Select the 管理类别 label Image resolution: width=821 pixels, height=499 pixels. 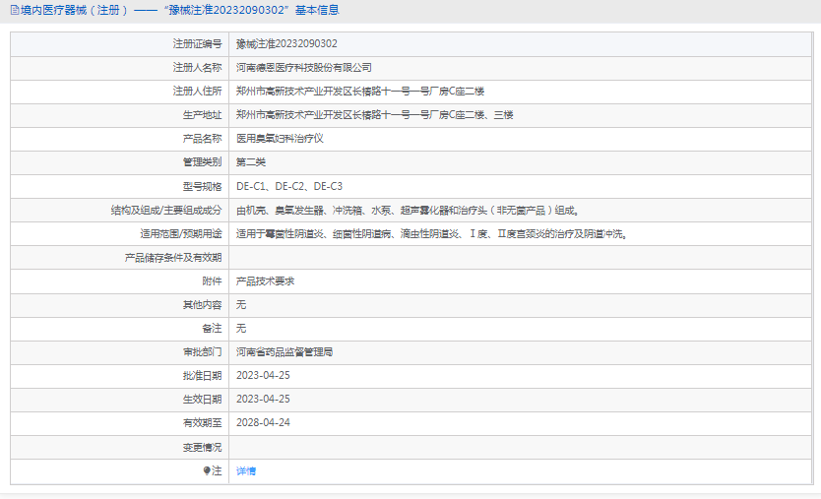[x=202, y=162]
